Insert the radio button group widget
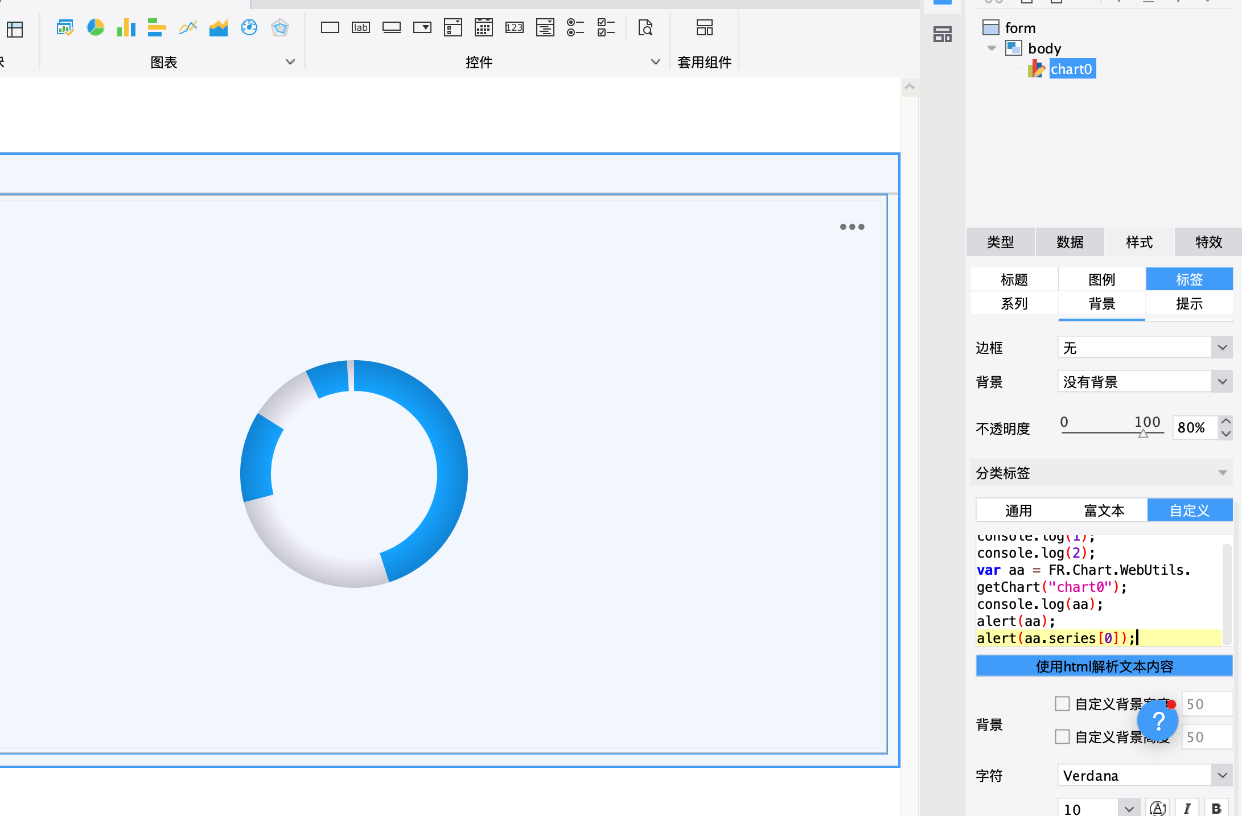This screenshot has height=816, width=1242. pyautogui.click(x=575, y=27)
